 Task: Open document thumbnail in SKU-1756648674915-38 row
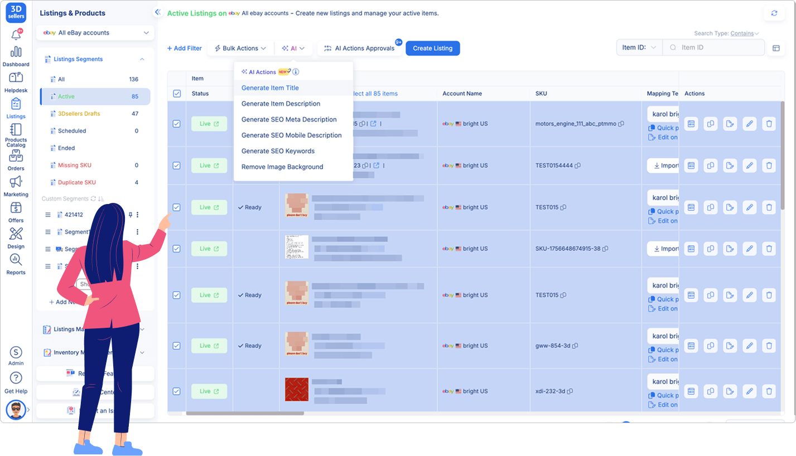click(x=296, y=246)
